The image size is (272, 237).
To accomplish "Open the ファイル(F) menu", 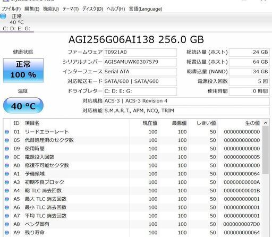I will click(x=11, y=9).
